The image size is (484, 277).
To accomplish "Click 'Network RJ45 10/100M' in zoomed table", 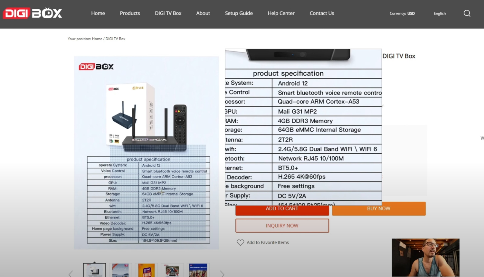I will (311, 159).
